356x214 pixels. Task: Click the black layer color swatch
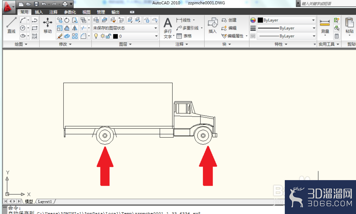pyautogui.click(x=115, y=36)
